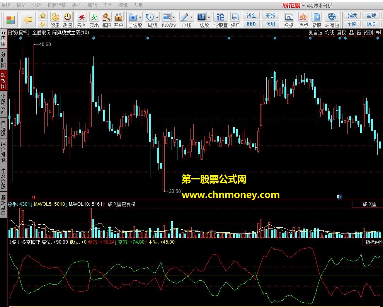The image size is (383, 307).
Task: Open the 个股资料 sidebar tab
Action: pyautogui.click(x=3, y=104)
